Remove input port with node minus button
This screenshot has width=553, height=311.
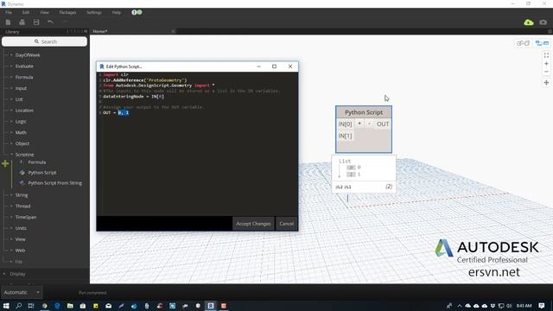369,124
